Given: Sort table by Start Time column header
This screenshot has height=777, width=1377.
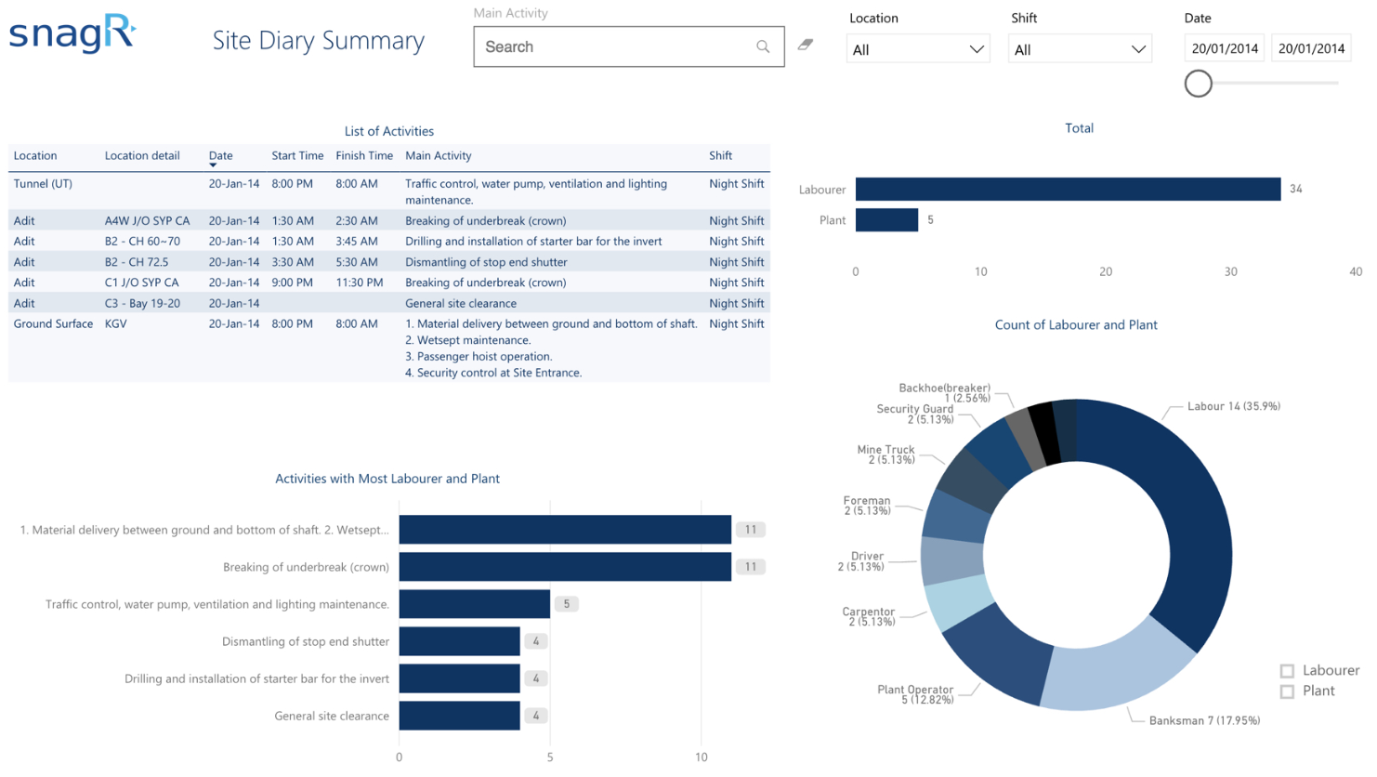Looking at the screenshot, I should pos(297,156).
